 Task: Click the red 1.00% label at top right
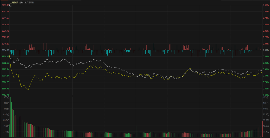click(x=266, y=5)
